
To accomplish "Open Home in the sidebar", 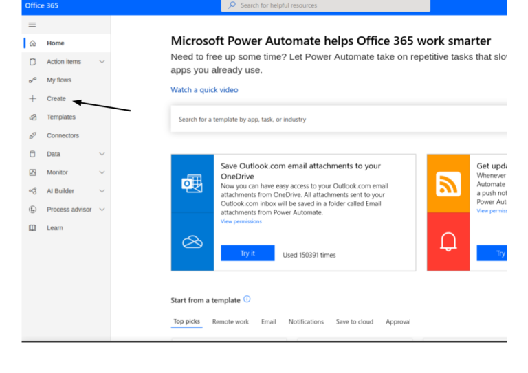I will click(x=67, y=43).
